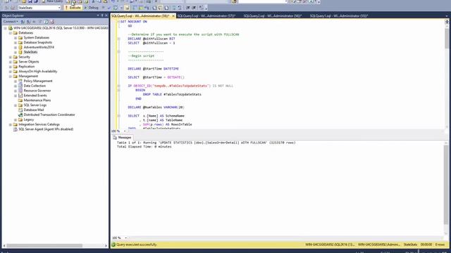Screen dimensions: 451x253
Task: Open the tab overflow list dropdown arrow
Action: pos(447,16)
